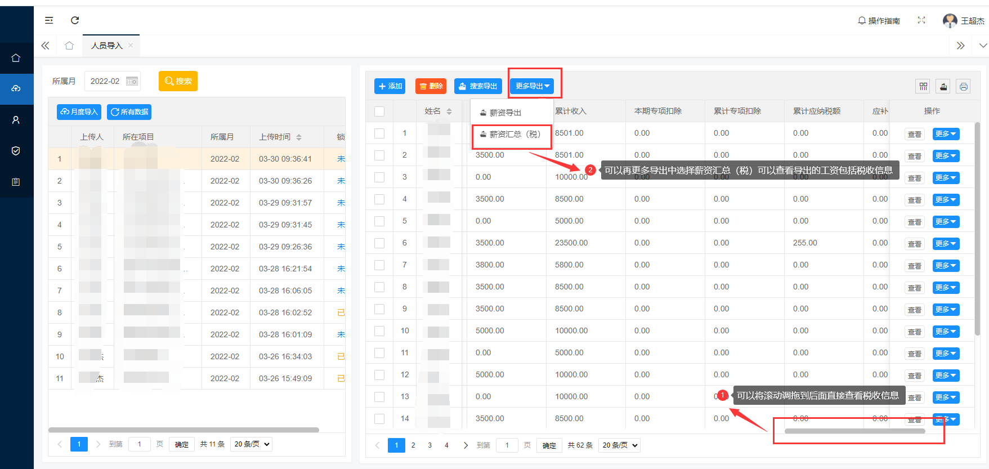Open the shield icon in the sidebar
989x469 pixels.
(x=16, y=151)
